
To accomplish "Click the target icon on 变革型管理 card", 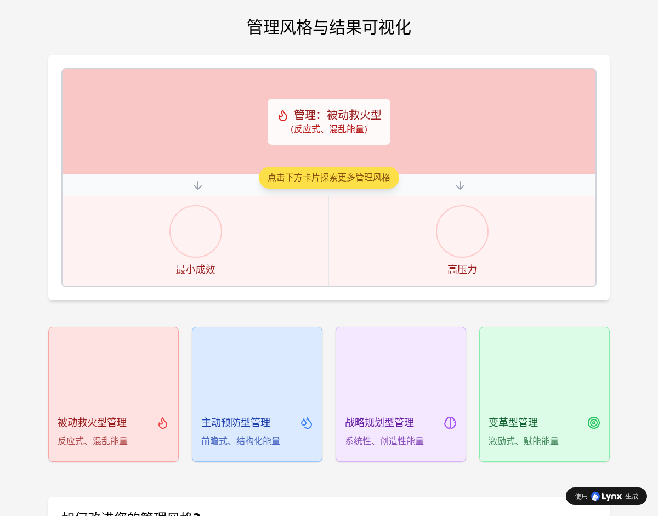I will [594, 423].
